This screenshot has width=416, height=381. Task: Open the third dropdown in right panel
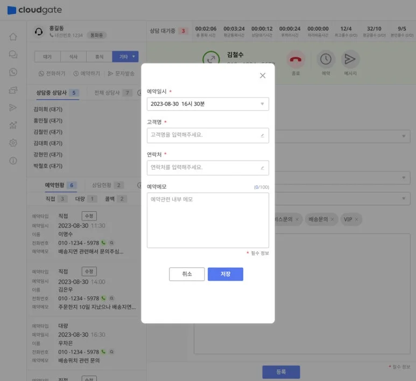pyautogui.click(x=342, y=198)
